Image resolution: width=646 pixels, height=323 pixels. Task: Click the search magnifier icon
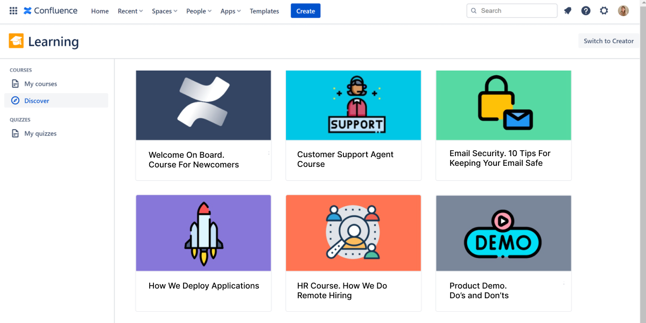click(474, 11)
